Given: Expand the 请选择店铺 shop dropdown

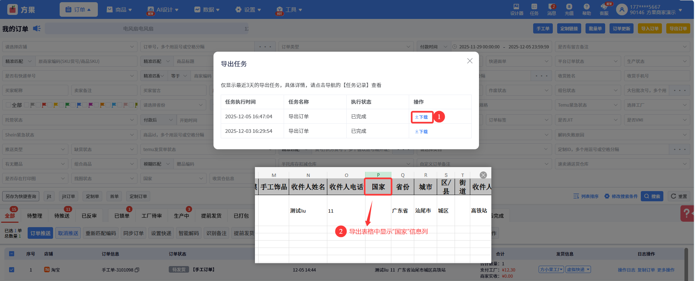Looking at the screenshot, I should click(x=69, y=47).
